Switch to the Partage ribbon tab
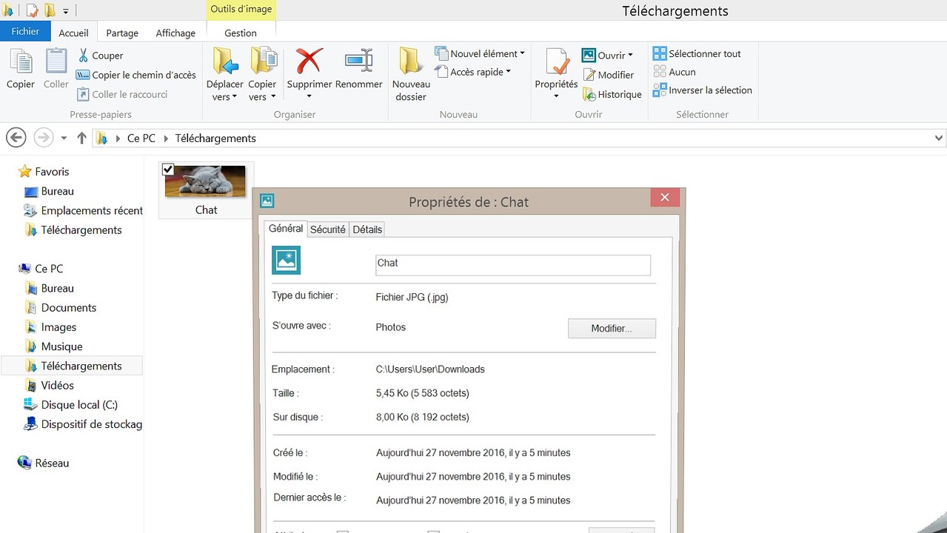947x533 pixels. pyautogui.click(x=122, y=33)
